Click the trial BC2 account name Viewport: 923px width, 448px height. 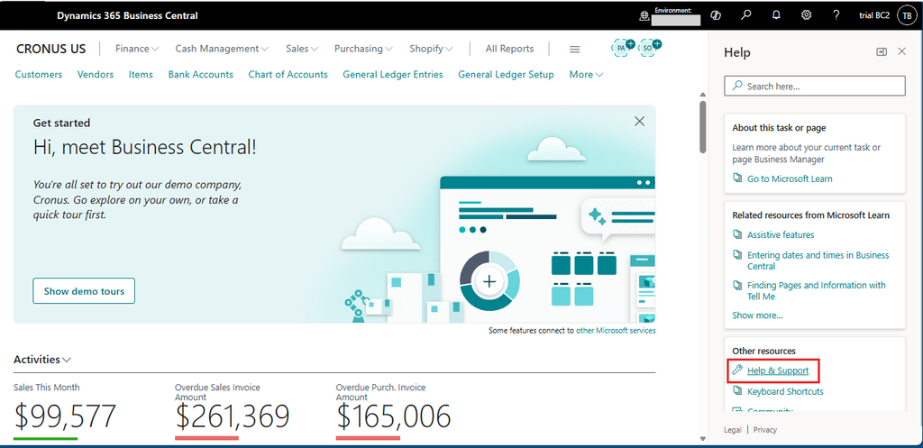pyautogui.click(x=874, y=16)
